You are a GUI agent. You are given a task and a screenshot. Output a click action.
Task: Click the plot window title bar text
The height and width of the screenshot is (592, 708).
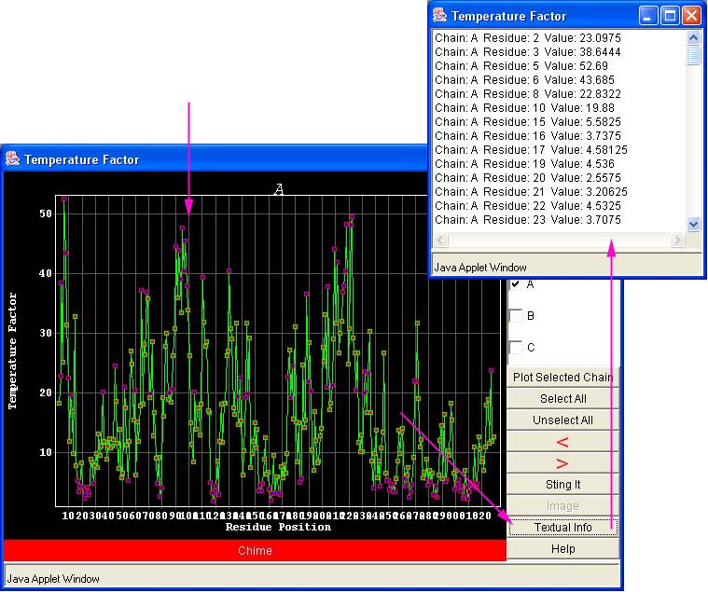pyautogui.click(x=82, y=159)
